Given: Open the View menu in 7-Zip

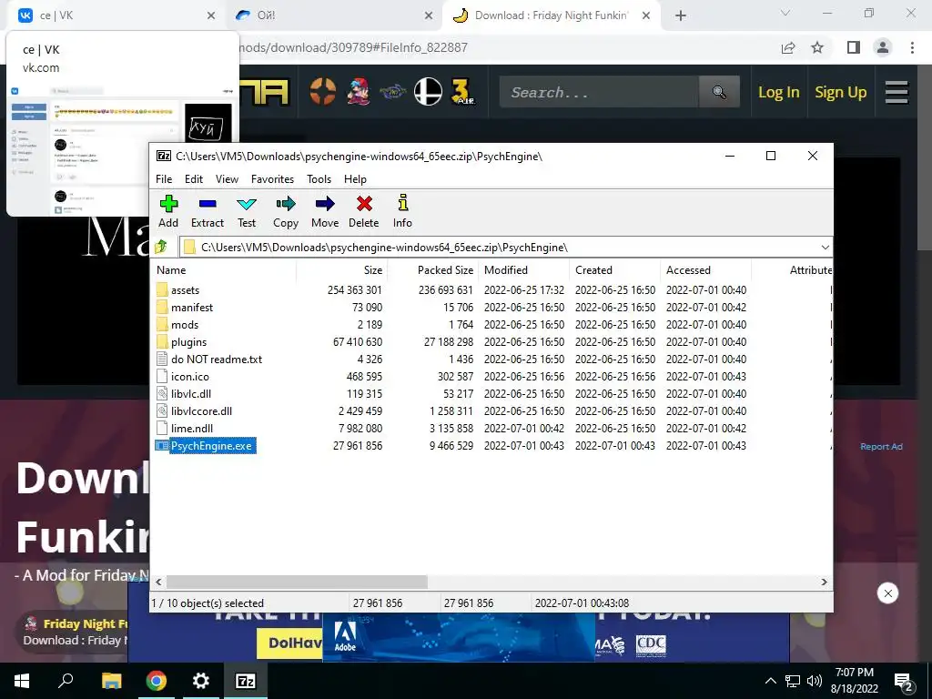Looking at the screenshot, I should tap(227, 179).
